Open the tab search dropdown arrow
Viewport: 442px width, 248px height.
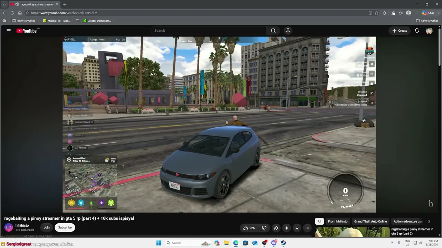tap(4, 4)
